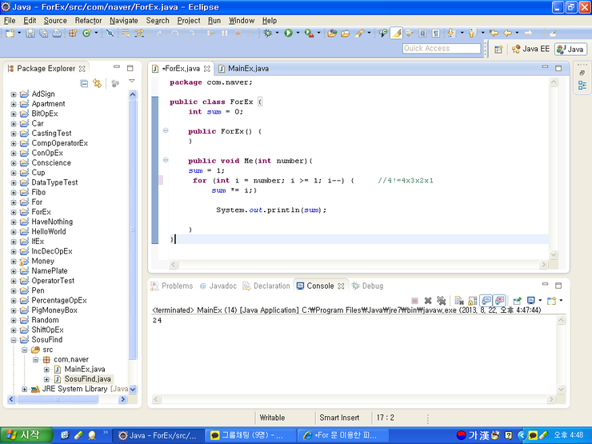Click Windows Start button on taskbar
Viewport: 592px width, 444px height.
[x=22, y=435]
